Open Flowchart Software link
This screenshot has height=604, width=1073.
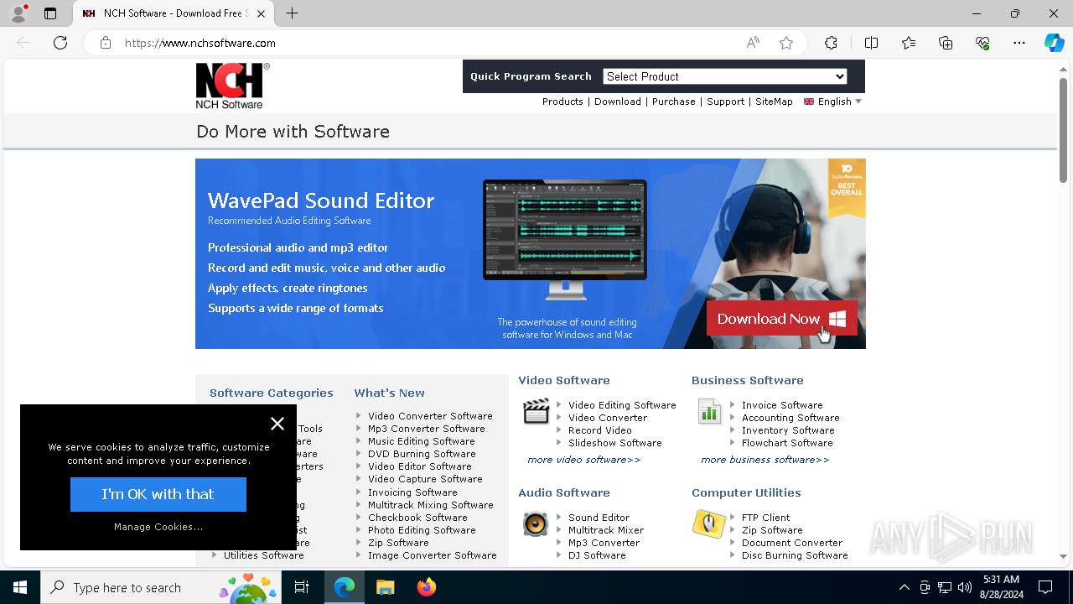pyautogui.click(x=787, y=443)
